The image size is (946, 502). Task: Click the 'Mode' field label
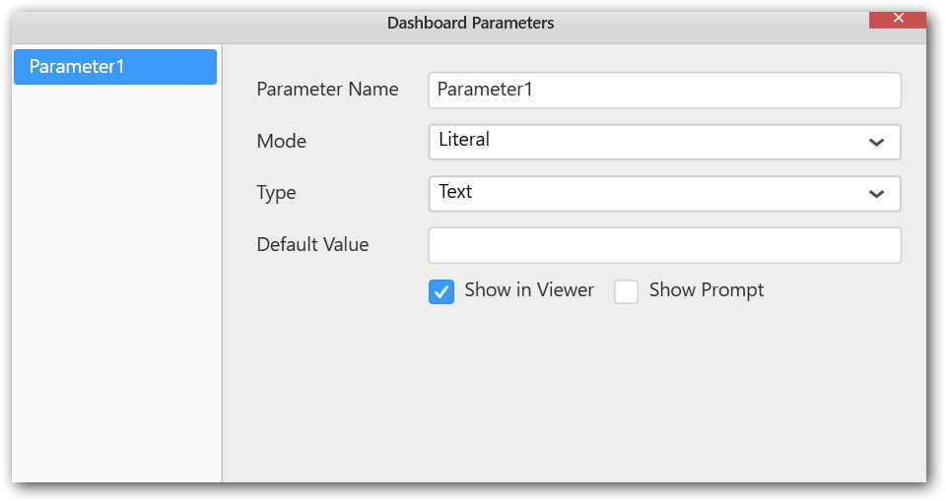[x=281, y=142]
